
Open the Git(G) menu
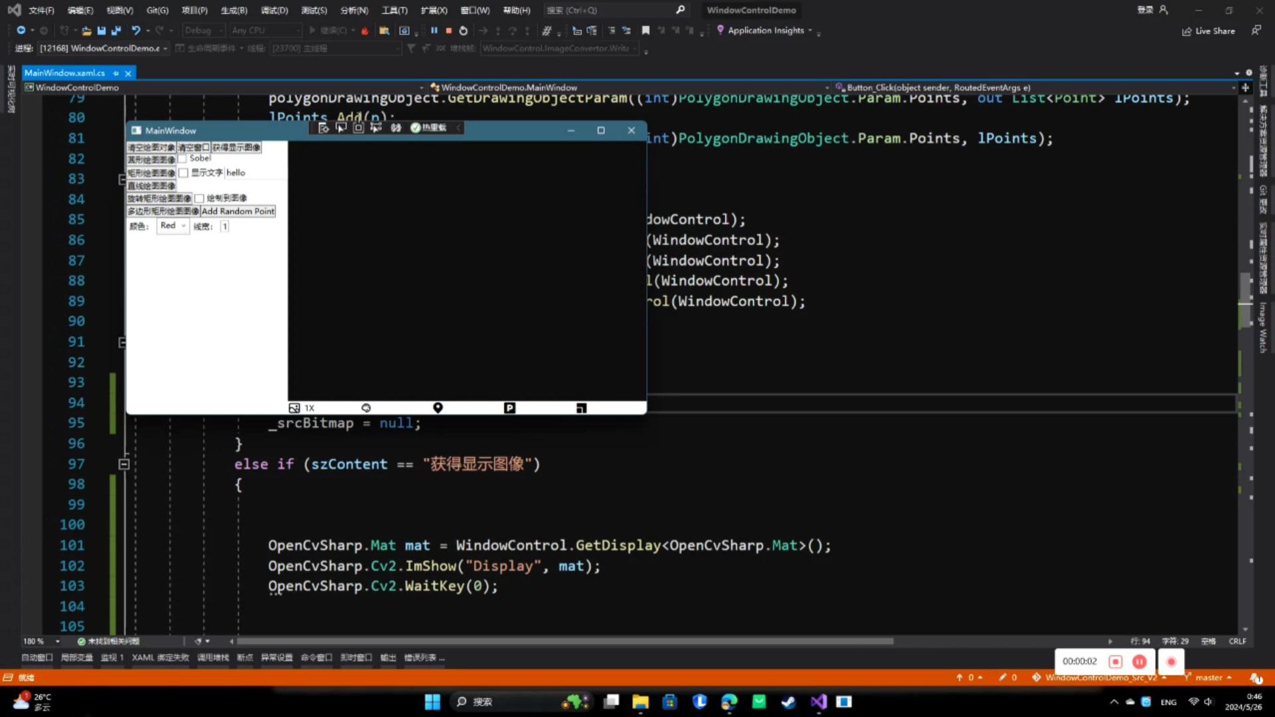pyautogui.click(x=157, y=10)
